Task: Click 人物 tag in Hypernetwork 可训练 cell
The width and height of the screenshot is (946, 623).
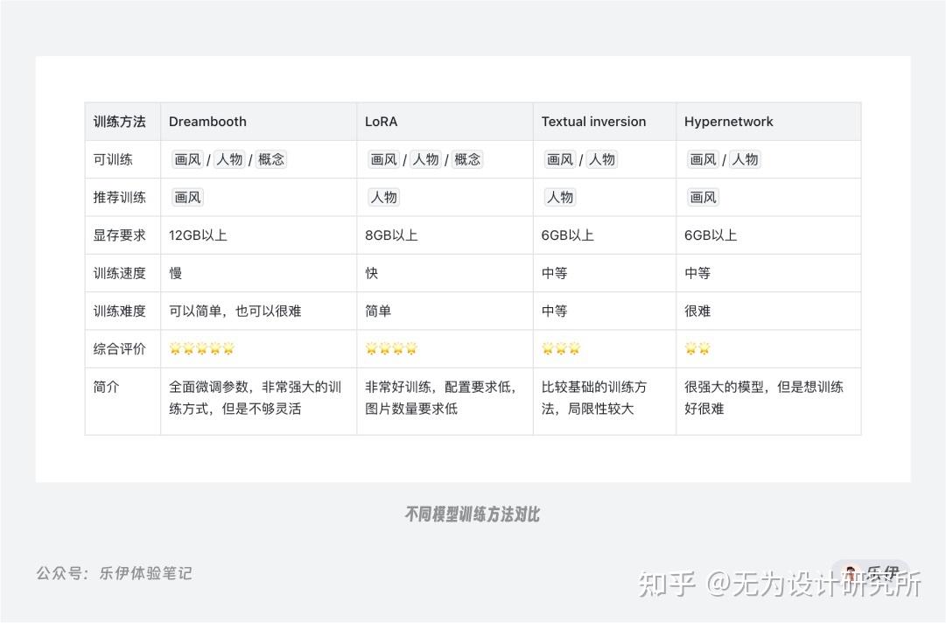Action: 745,160
